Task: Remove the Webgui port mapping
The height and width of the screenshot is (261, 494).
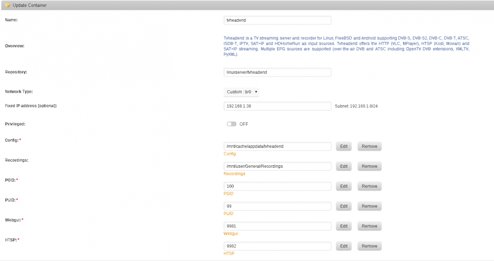Action: pyautogui.click(x=369, y=226)
